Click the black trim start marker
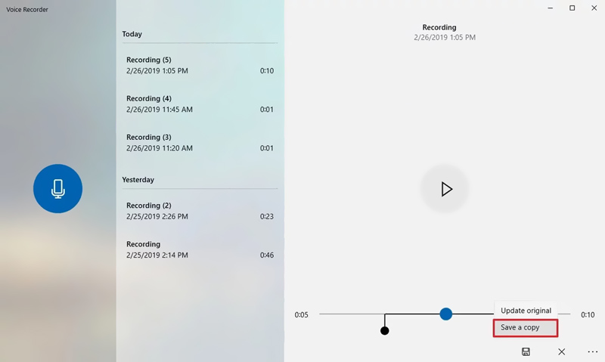The image size is (605, 362). [385, 330]
